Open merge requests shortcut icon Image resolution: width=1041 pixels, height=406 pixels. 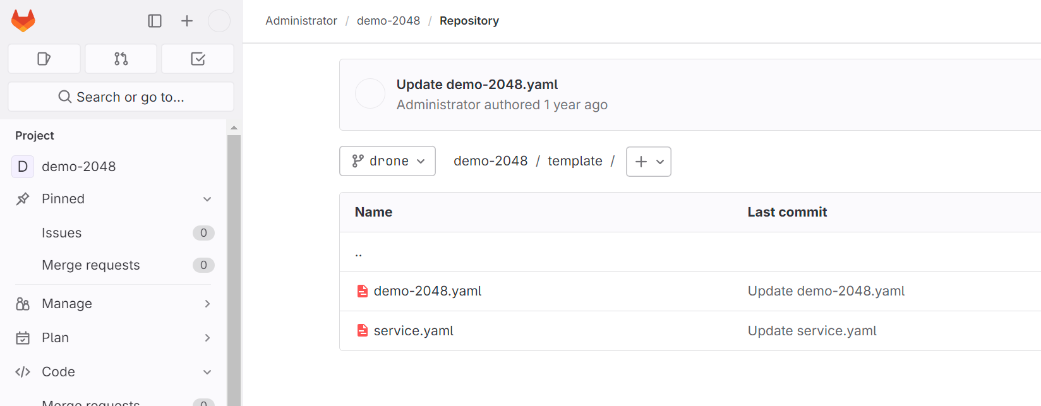pos(121,59)
